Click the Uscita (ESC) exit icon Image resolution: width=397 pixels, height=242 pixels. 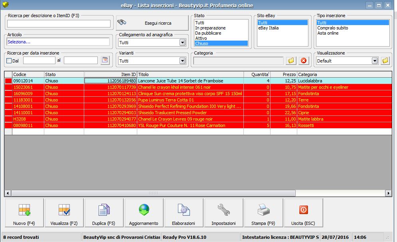(304, 213)
